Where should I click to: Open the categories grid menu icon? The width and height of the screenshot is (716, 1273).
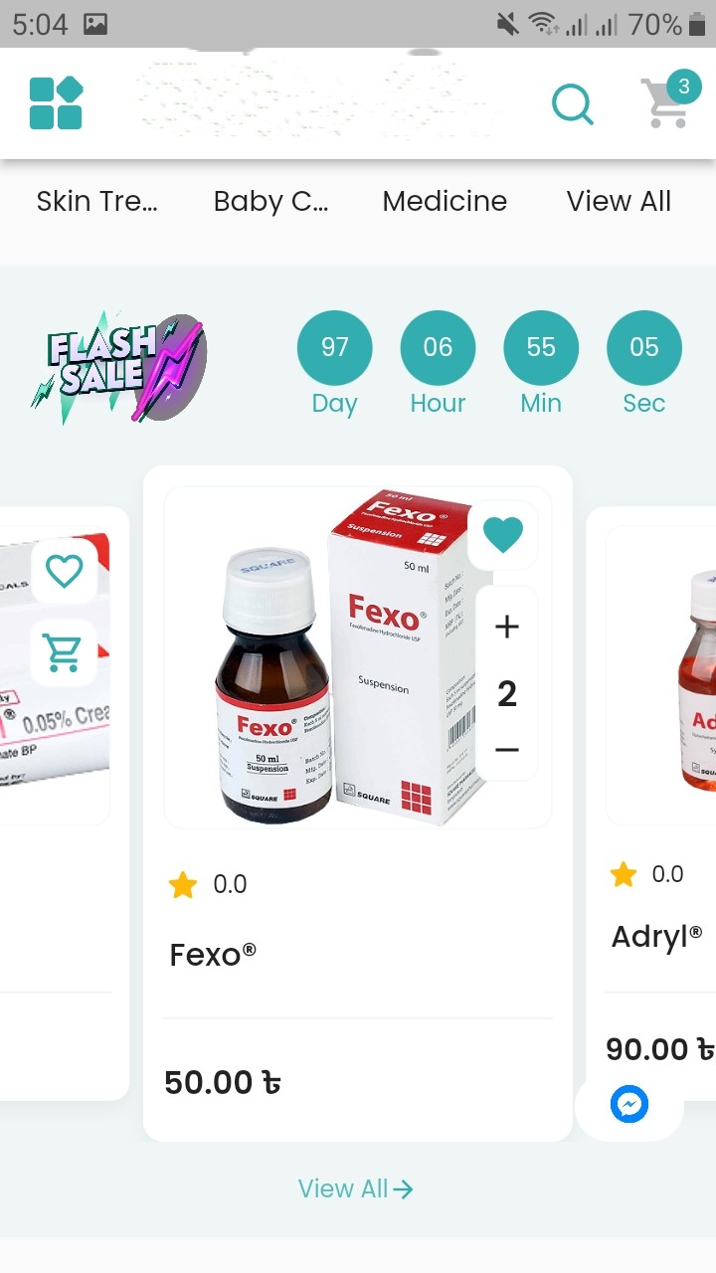coord(56,103)
